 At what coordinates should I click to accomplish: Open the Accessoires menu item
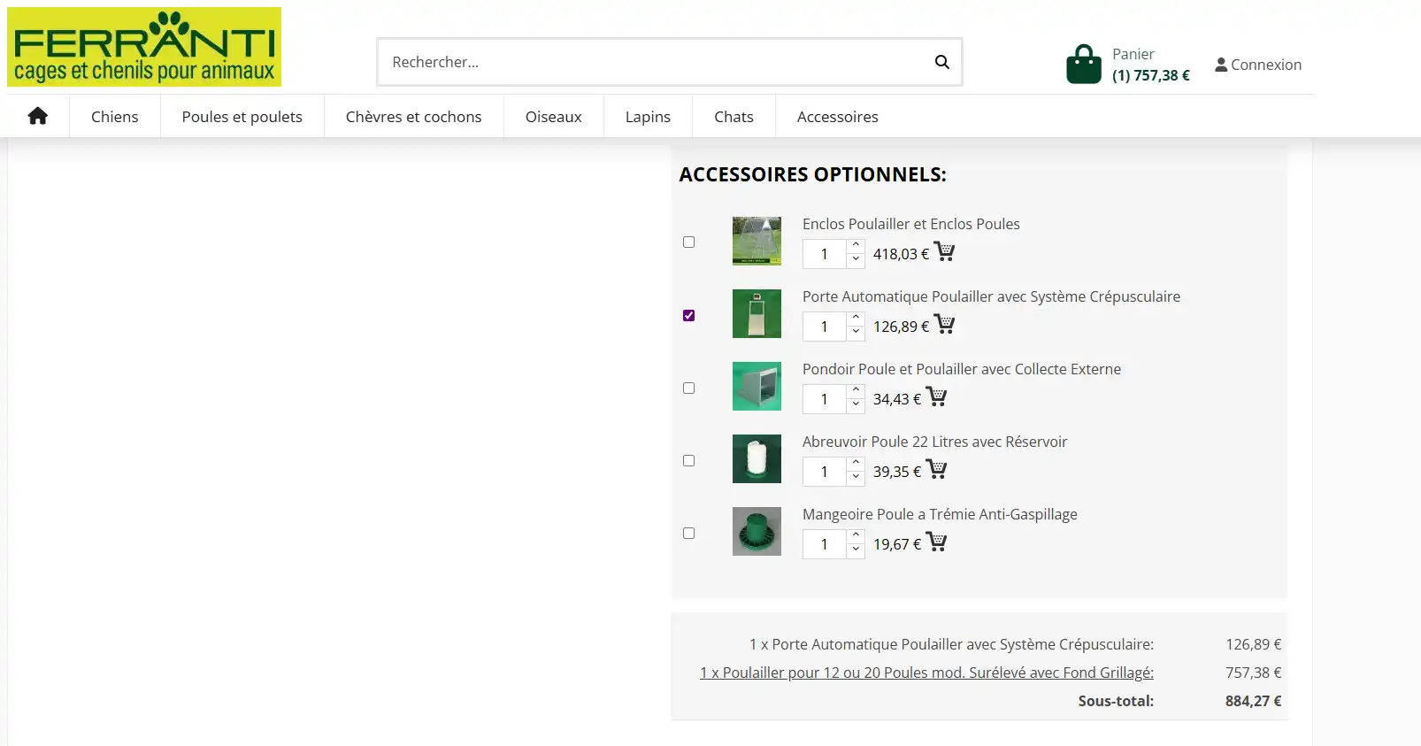pos(837,117)
